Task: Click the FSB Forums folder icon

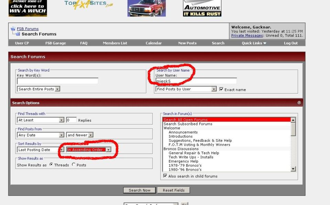Action: [x=13, y=29]
